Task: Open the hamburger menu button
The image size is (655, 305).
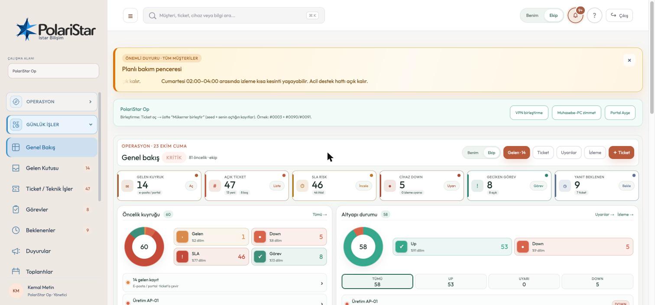Action: 130,16
